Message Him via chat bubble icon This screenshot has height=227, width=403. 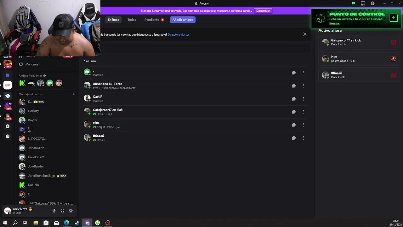pyautogui.click(x=293, y=125)
